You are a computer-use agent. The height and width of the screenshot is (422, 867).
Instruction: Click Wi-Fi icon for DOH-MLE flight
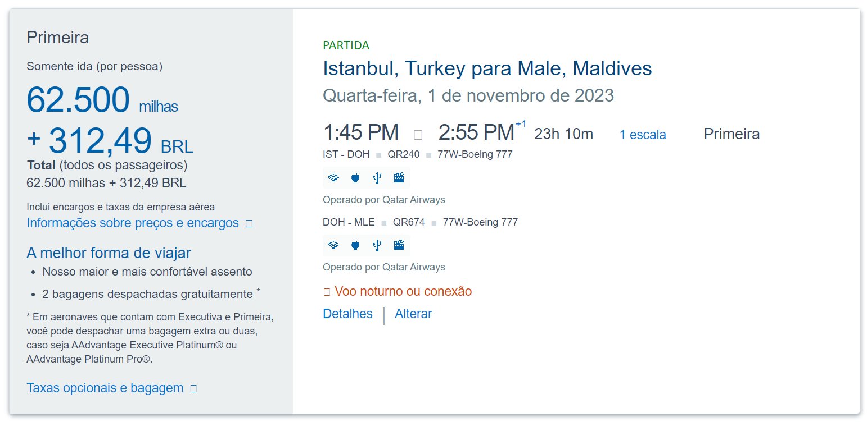(334, 245)
